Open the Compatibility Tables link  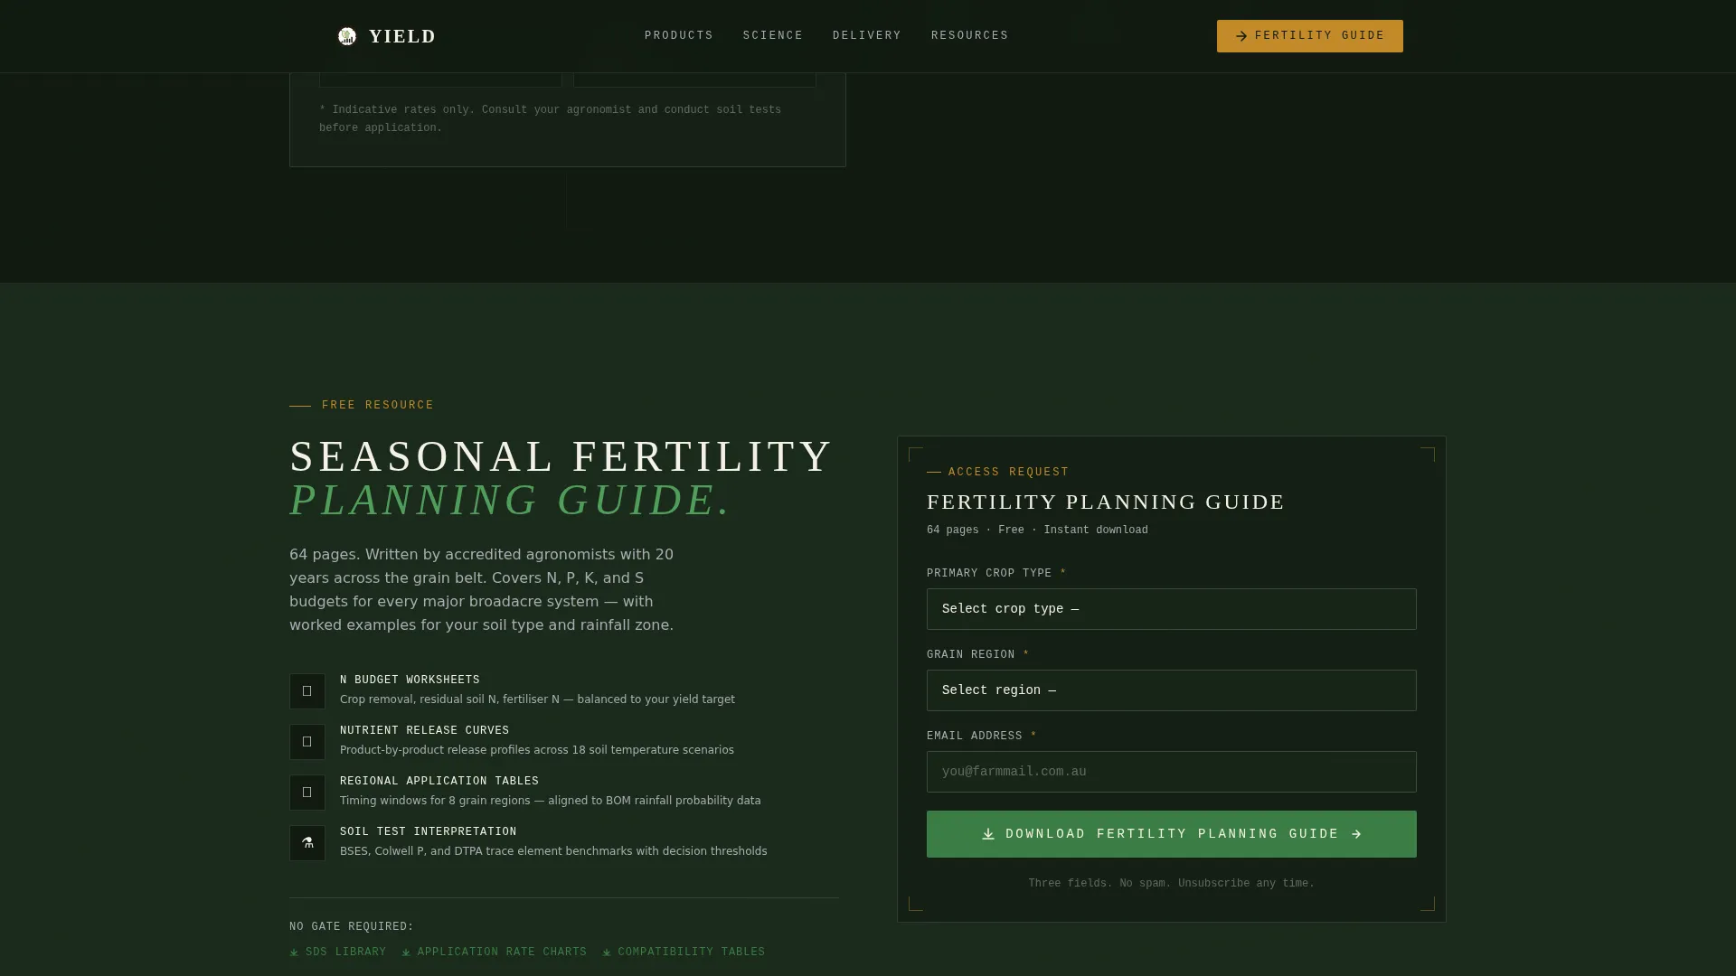[x=684, y=953]
